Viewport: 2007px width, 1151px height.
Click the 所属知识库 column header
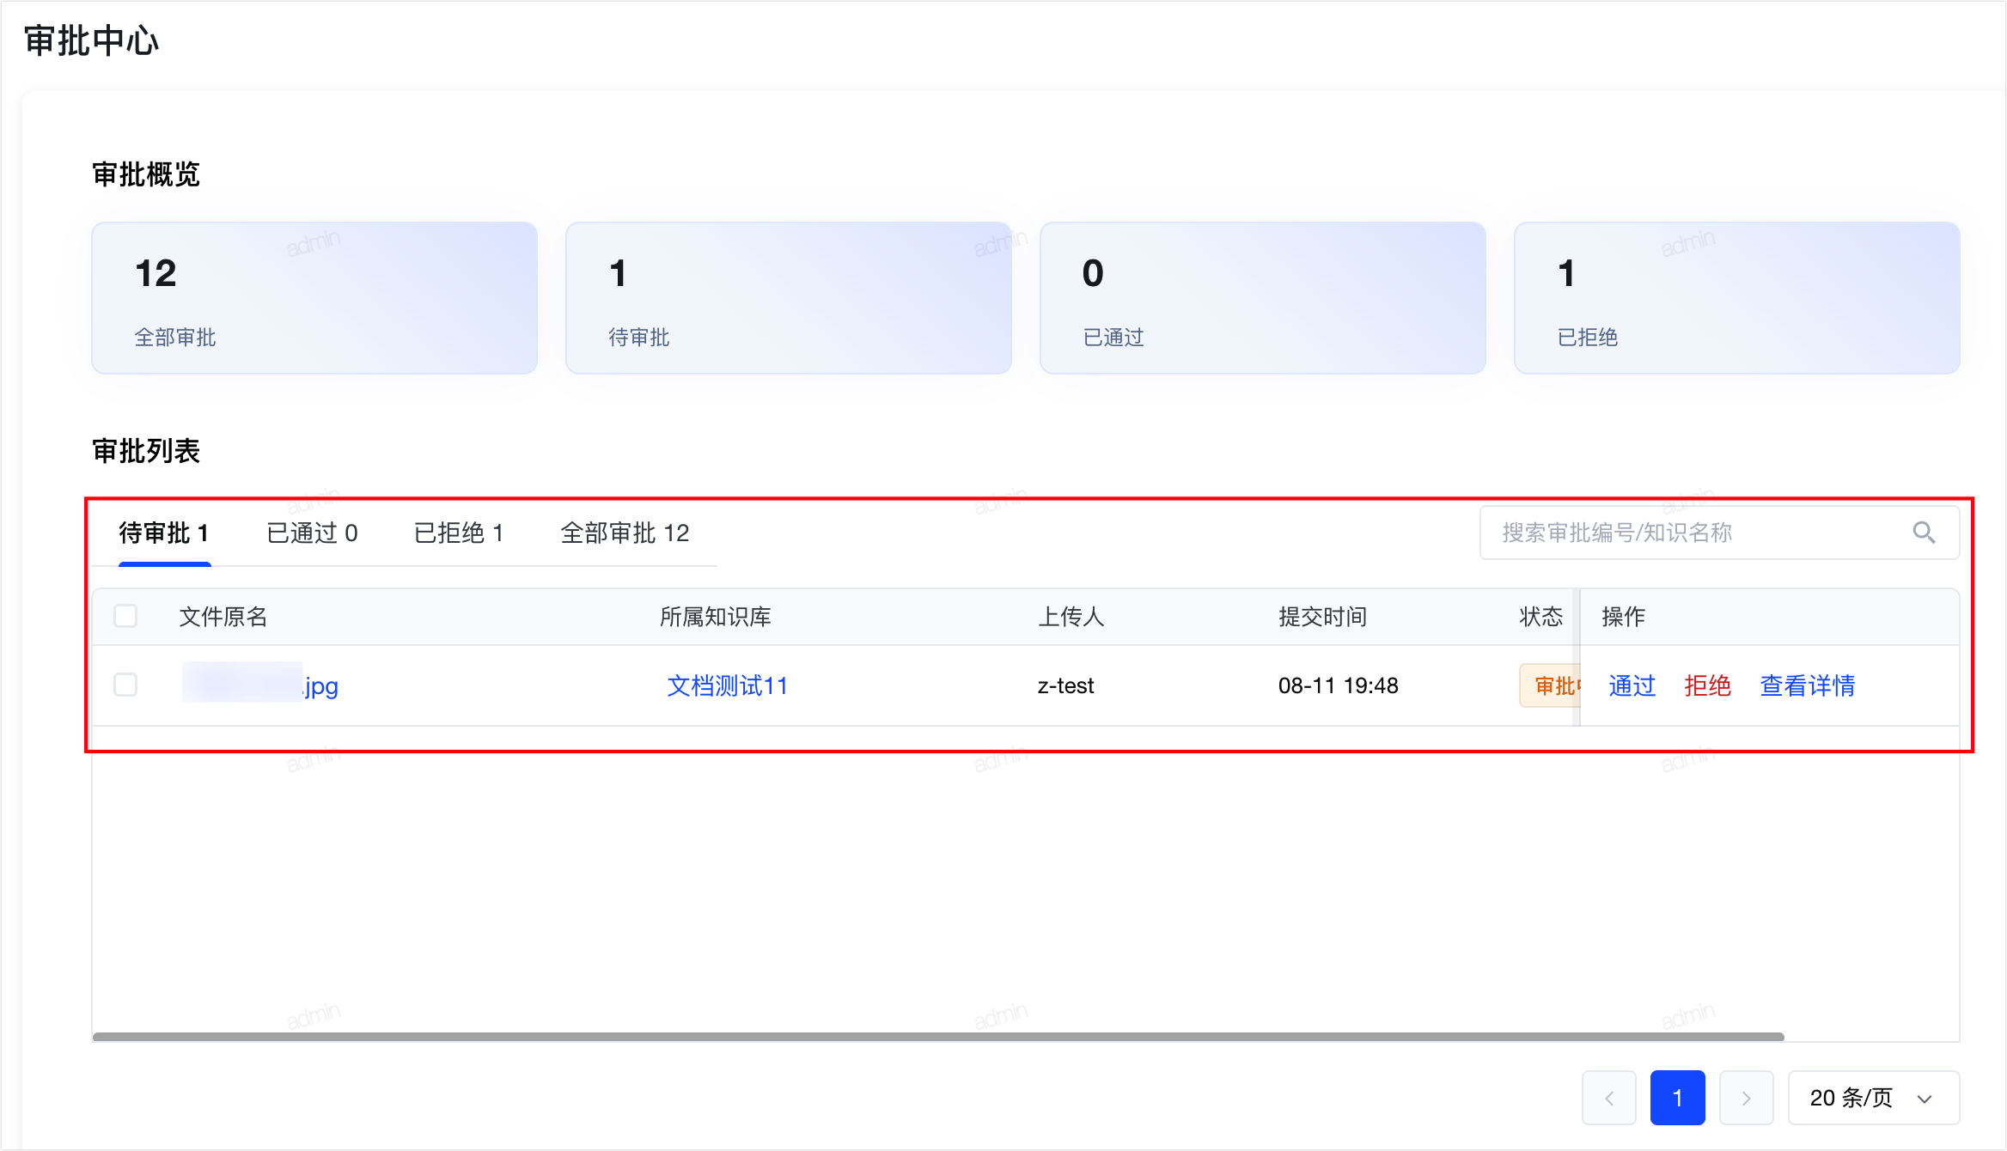click(716, 617)
